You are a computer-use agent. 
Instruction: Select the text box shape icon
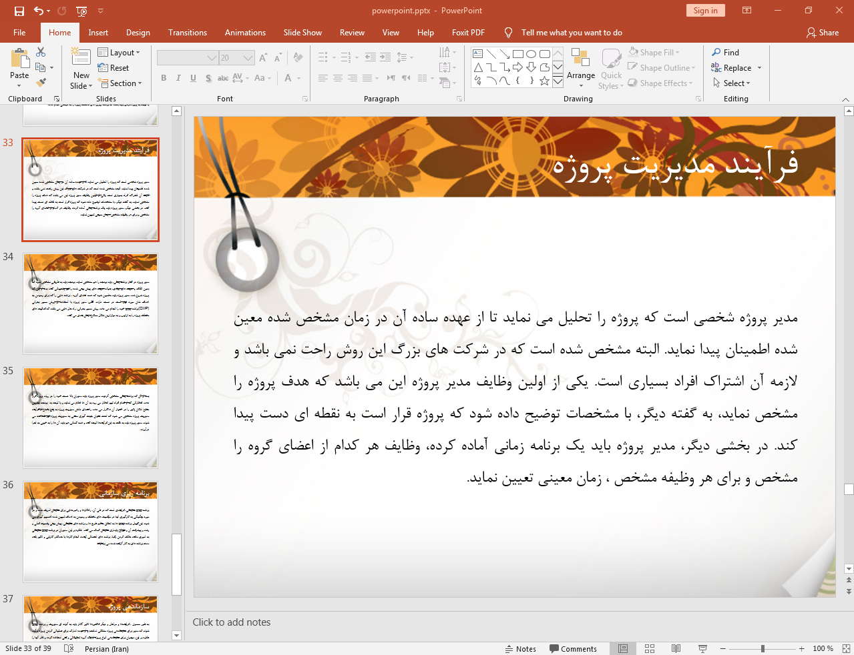pyautogui.click(x=478, y=54)
